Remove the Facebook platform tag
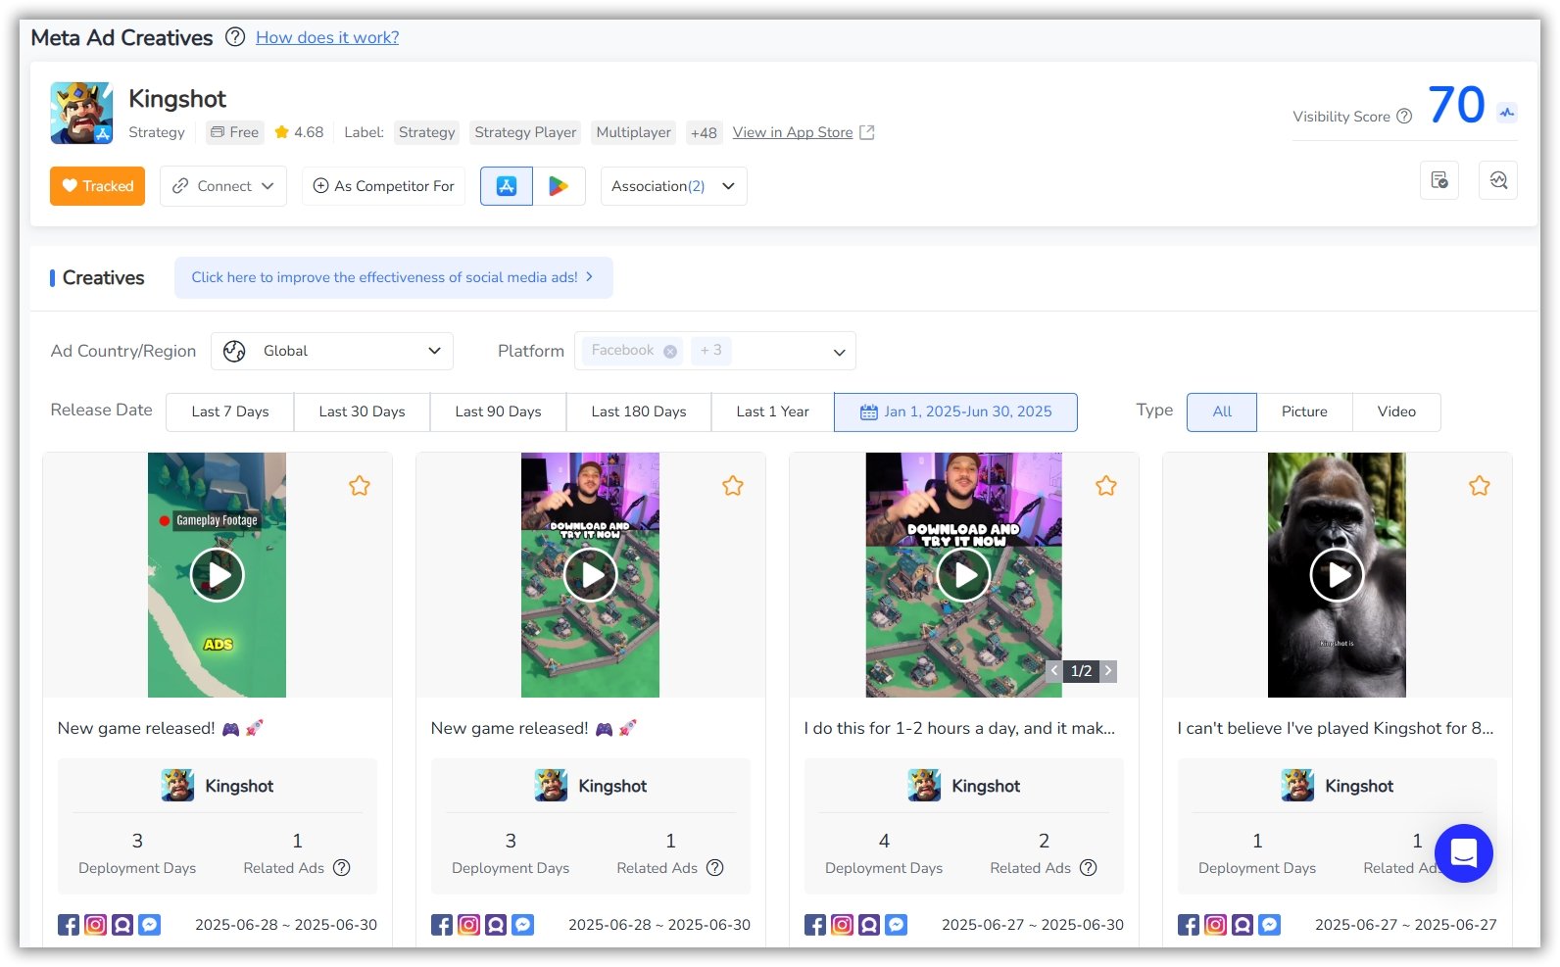1560x967 pixels. click(670, 351)
